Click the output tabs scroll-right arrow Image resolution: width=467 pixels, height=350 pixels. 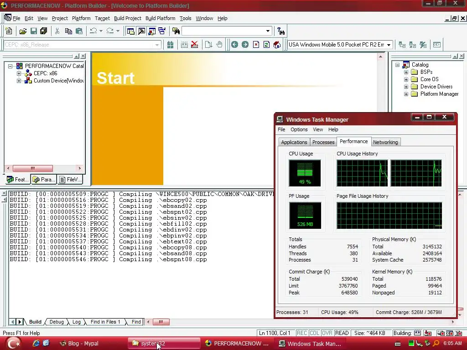[x=20, y=322]
